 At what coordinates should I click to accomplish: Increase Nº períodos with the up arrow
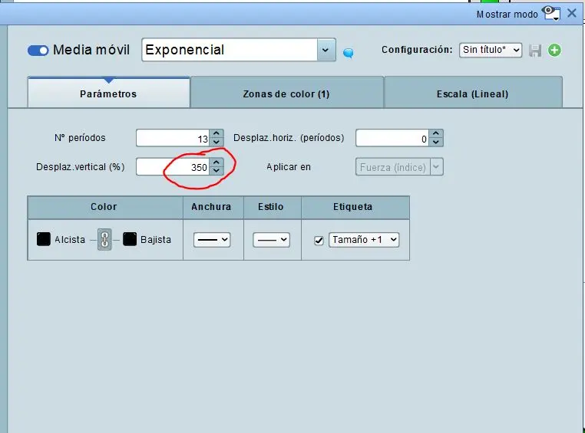(x=217, y=134)
